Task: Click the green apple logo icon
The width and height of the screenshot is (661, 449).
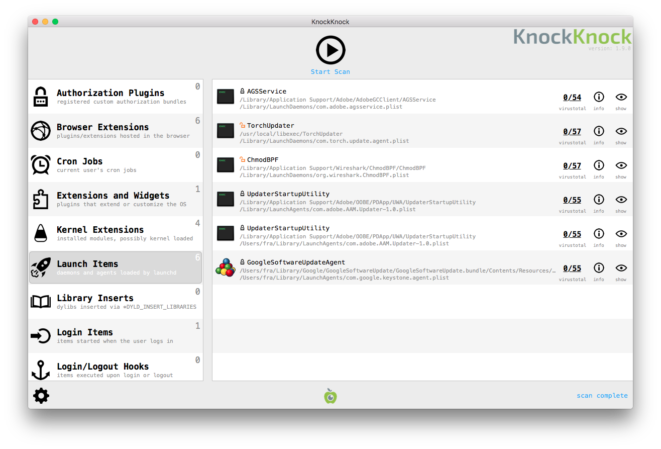Action: 330,396
